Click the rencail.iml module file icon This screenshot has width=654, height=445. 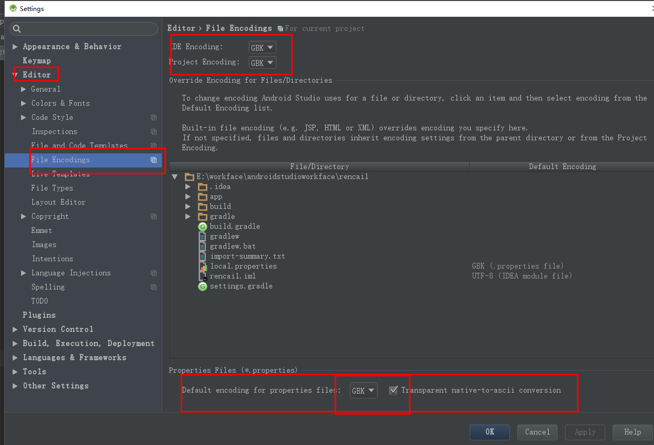(x=203, y=276)
